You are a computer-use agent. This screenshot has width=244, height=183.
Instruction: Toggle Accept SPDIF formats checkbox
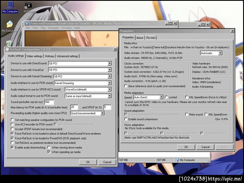click(x=12, y=129)
